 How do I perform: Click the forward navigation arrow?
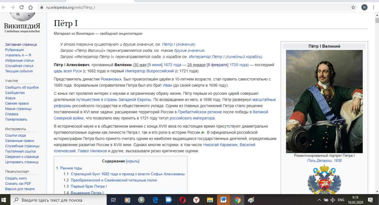click(x=12, y=7)
